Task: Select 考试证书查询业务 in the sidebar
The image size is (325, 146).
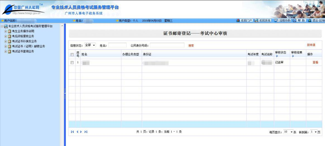Action: click(23, 51)
